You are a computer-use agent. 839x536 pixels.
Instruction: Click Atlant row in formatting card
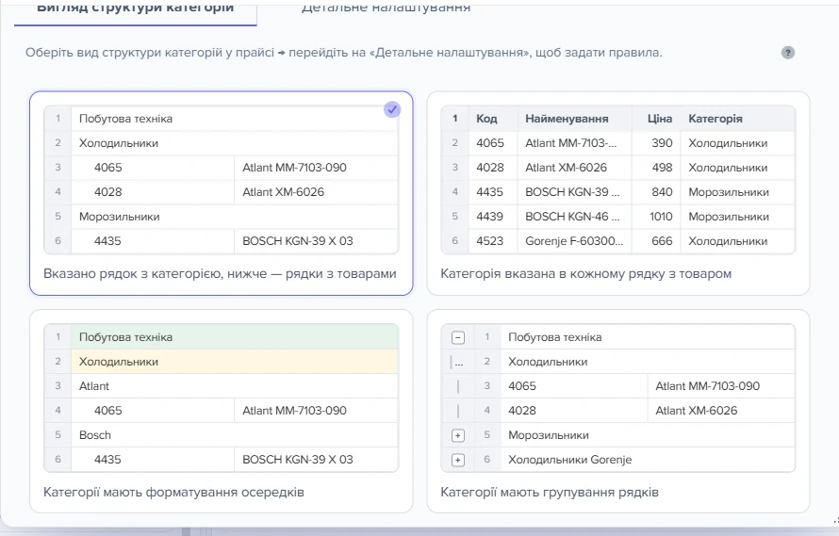point(235,386)
